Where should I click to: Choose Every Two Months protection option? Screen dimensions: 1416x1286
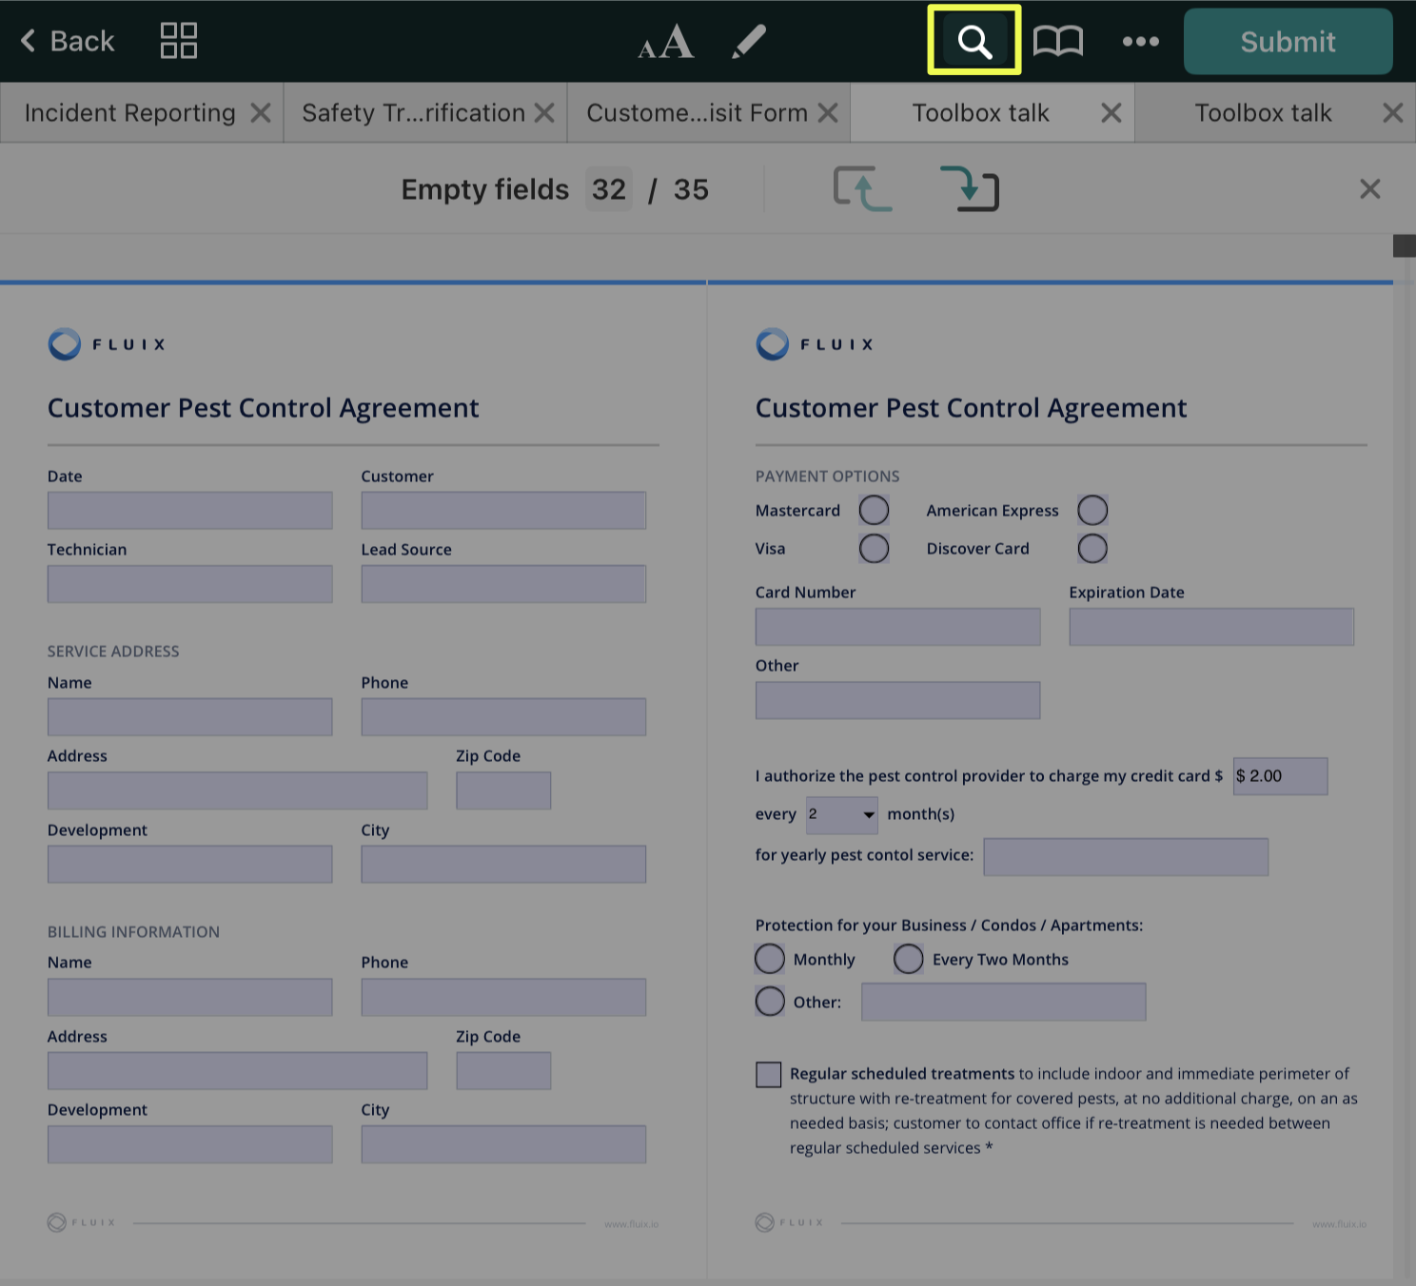tap(909, 959)
